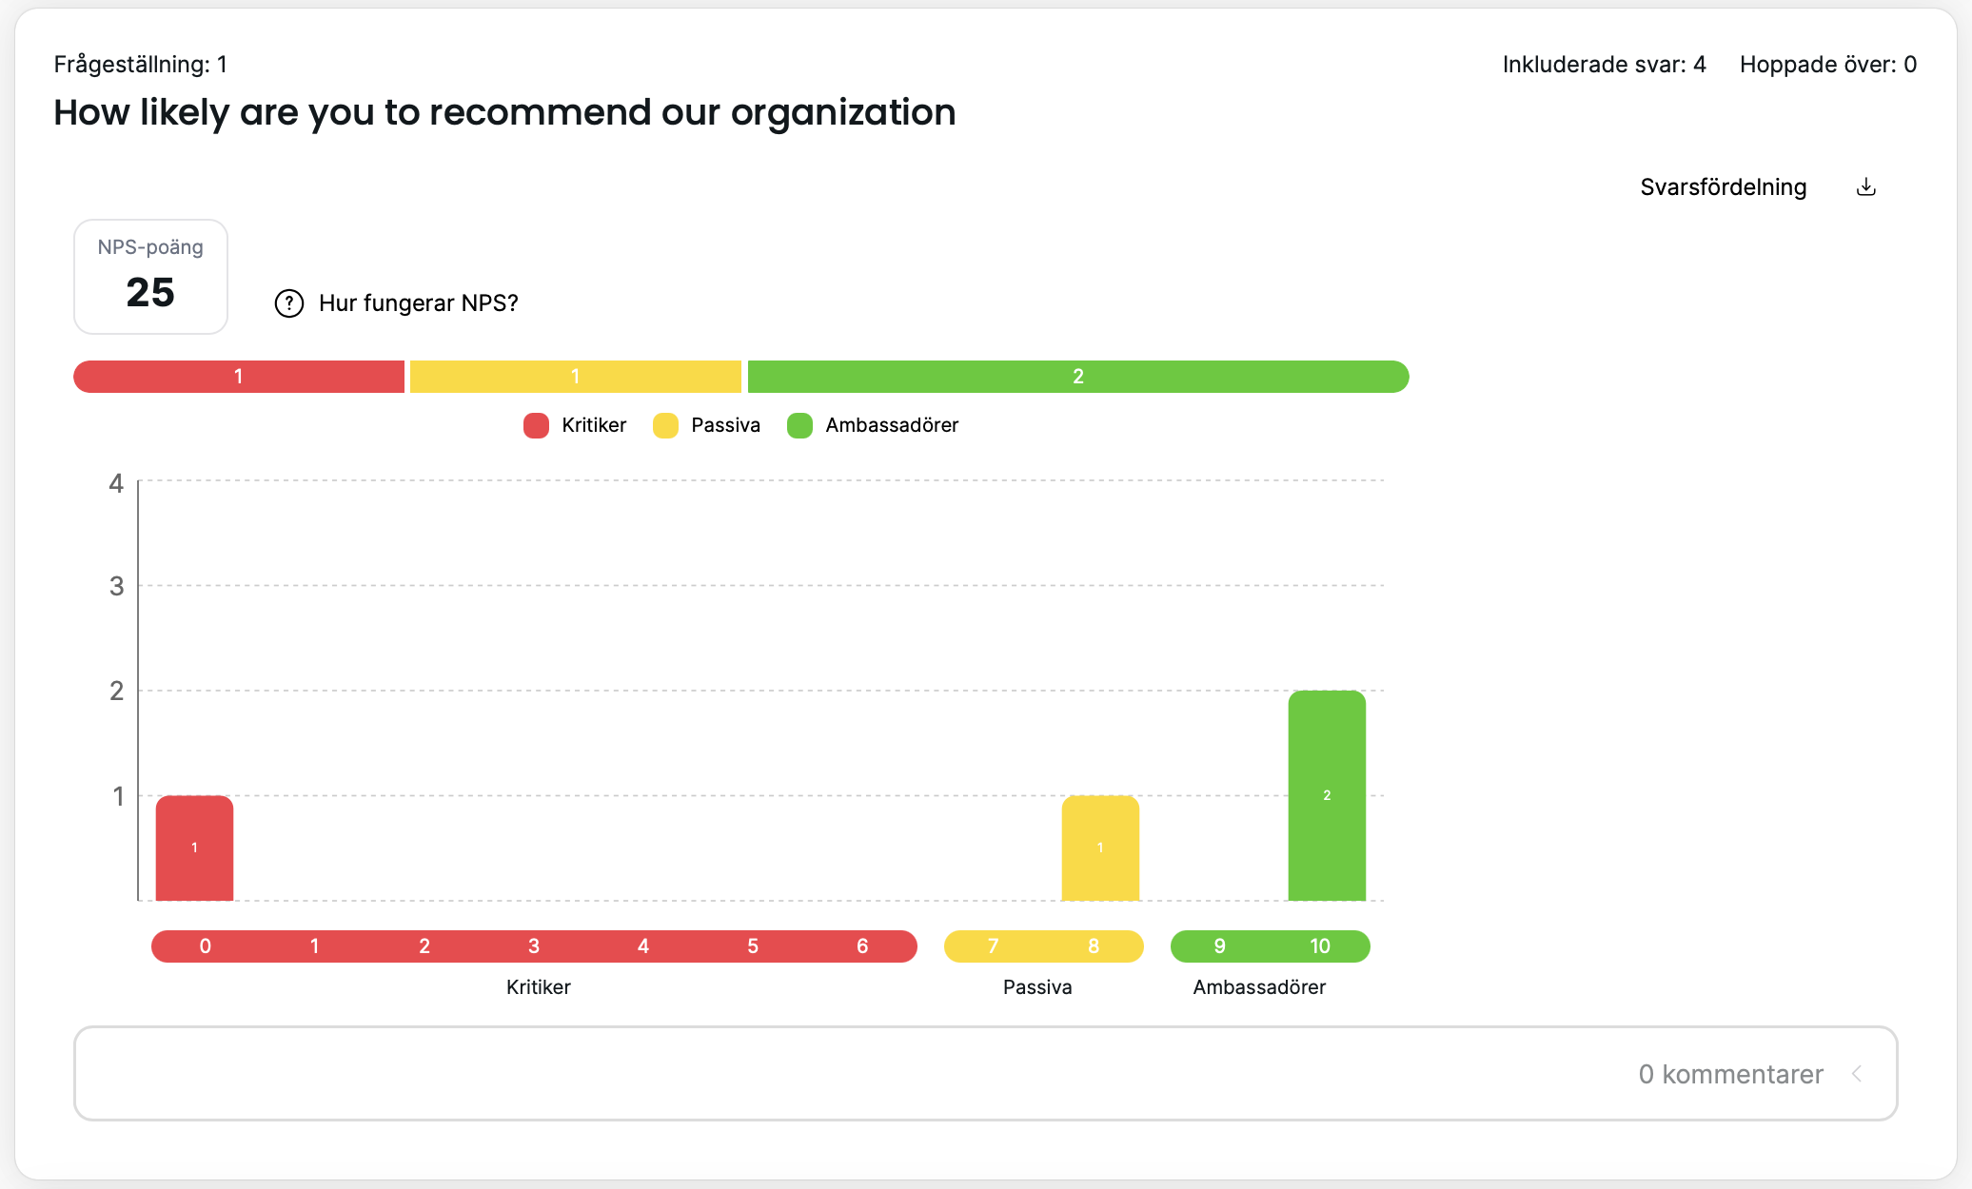Select the red bar for score 0

(x=194, y=848)
